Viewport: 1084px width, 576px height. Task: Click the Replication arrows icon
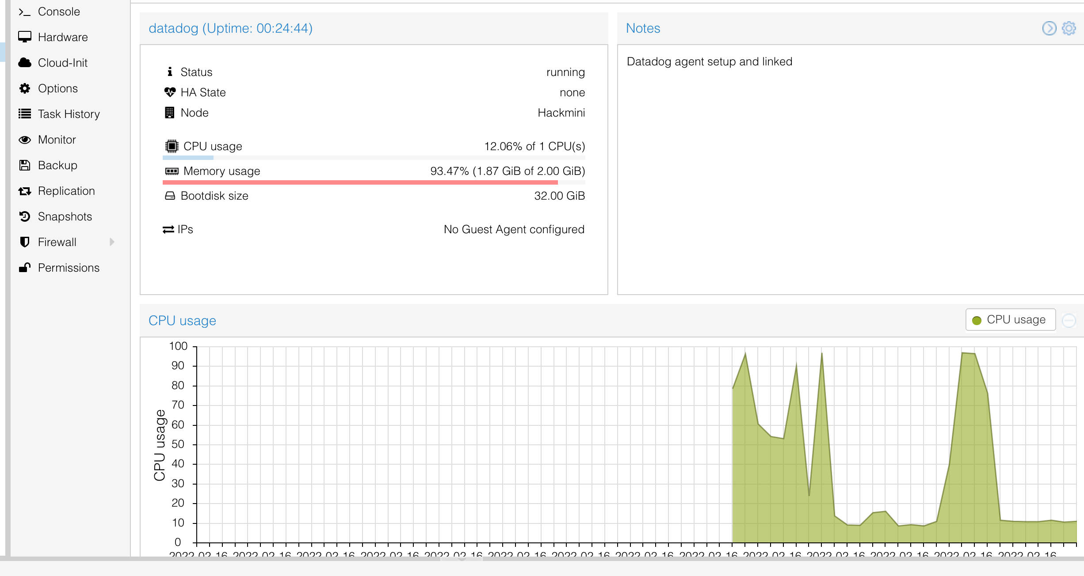pyautogui.click(x=25, y=191)
